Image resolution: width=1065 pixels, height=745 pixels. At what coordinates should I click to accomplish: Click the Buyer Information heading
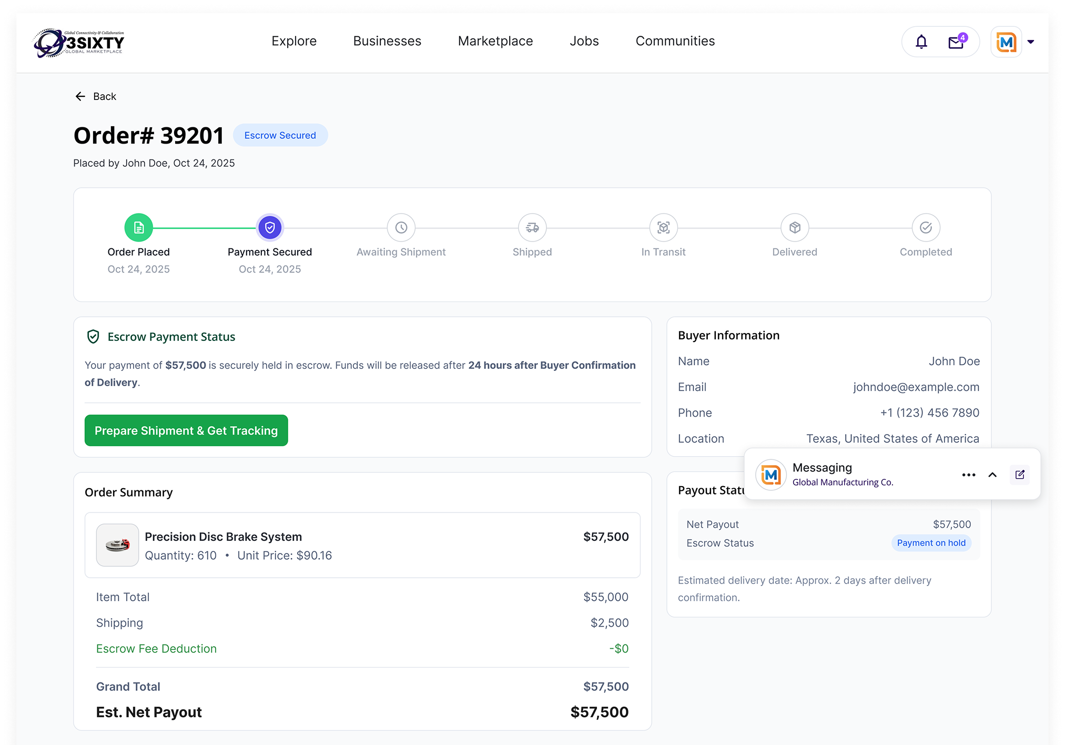pyautogui.click(x=729, y=336)
